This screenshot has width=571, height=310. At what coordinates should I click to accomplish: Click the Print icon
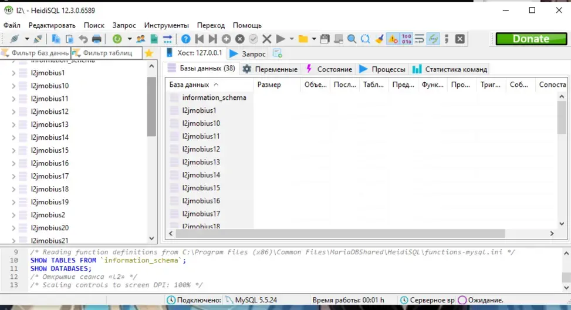tap(96, 39)
